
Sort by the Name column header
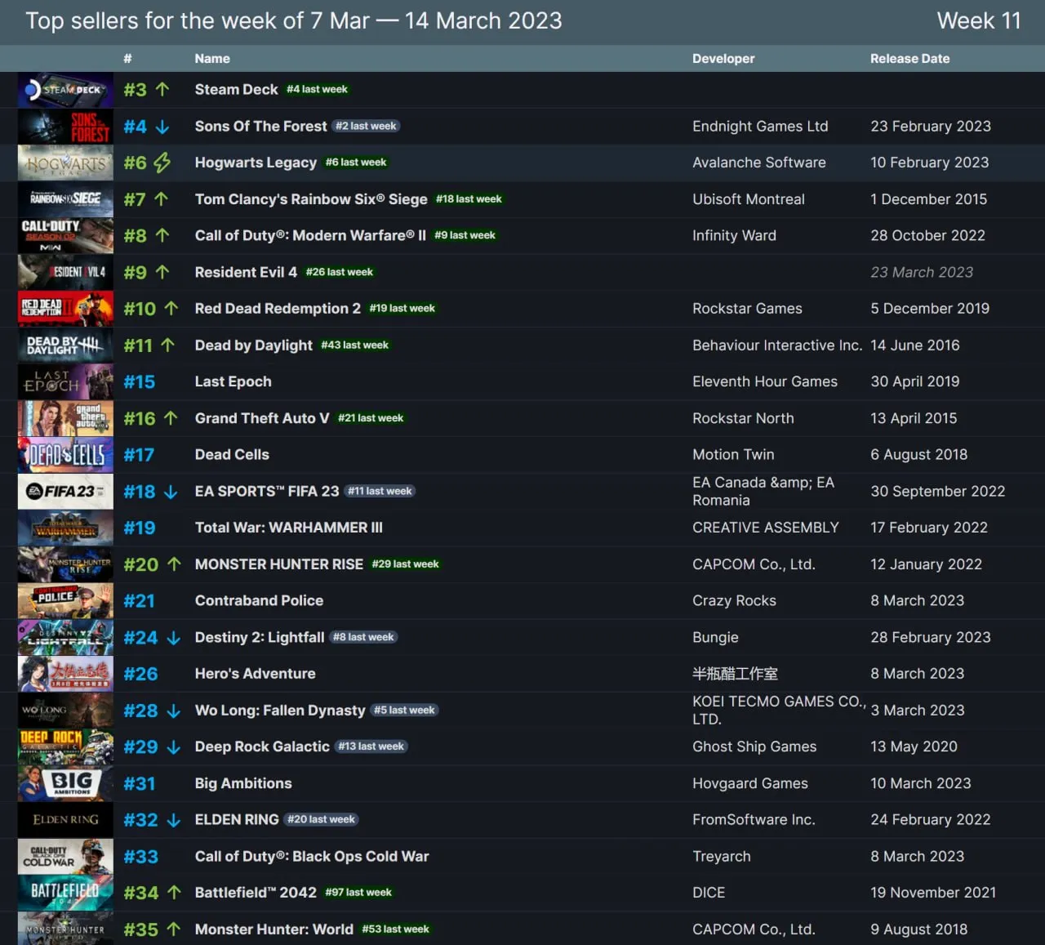pos(212,59)
